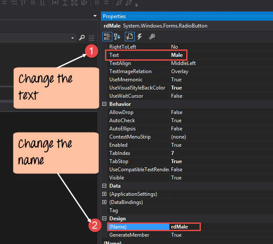
Task: Collapse the Data category
Action: (104, 186)
